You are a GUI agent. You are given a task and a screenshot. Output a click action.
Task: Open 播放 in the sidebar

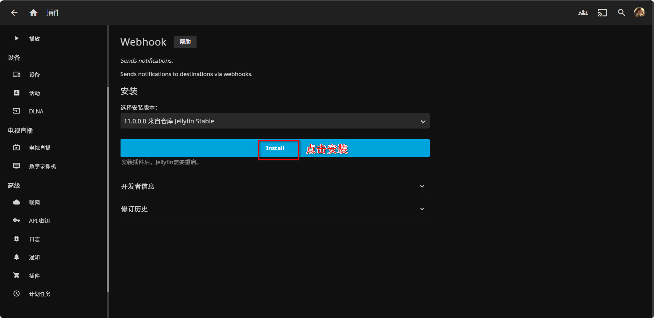pyautogui.click(x=34, y=39)
